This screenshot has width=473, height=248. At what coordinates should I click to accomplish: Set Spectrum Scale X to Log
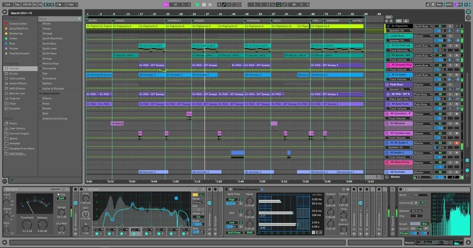pos(420,228)
